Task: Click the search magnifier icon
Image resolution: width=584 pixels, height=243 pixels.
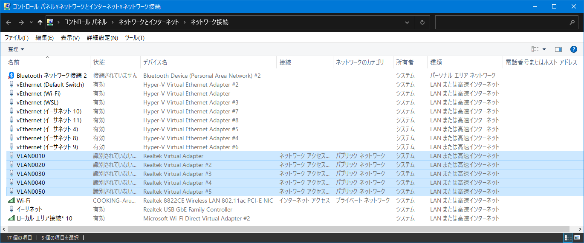Action: click(572, 22)
